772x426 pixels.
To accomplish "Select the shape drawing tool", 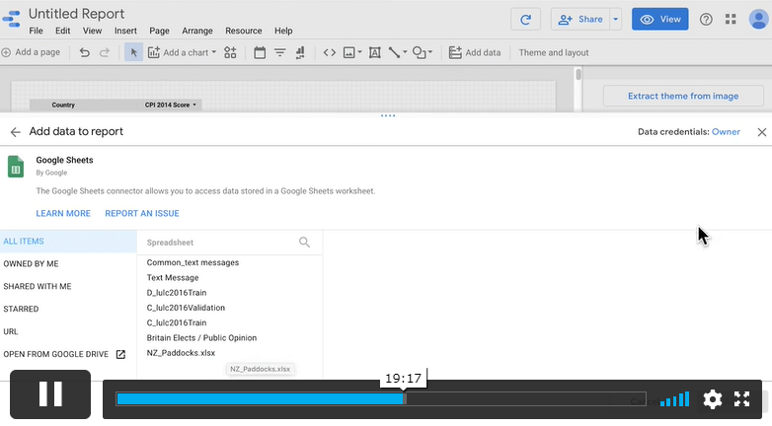I will click(419, 52).
